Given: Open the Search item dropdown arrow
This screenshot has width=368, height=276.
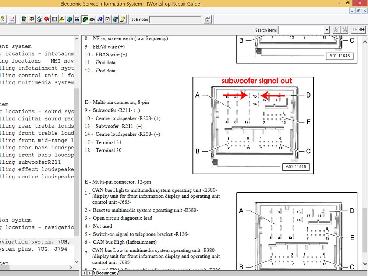Looking at the screenshot, I should coord(327,30).
